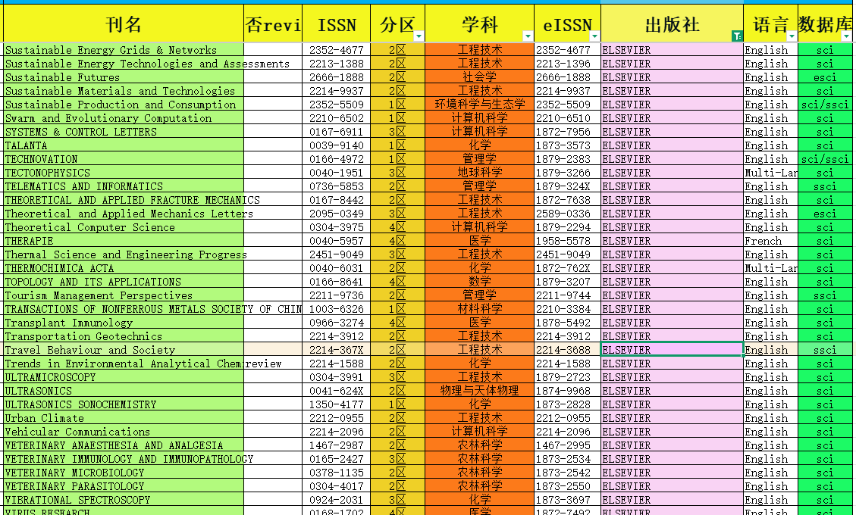Select ssci cell in Tourism Management row

pos(825,295)
